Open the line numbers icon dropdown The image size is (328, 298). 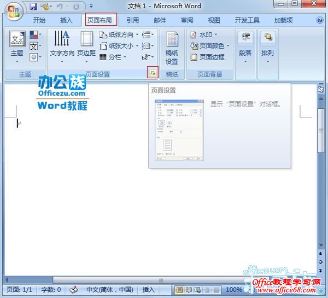coord(148,46)
